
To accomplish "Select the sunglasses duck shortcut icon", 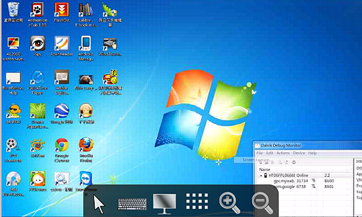I will [13, 113].
